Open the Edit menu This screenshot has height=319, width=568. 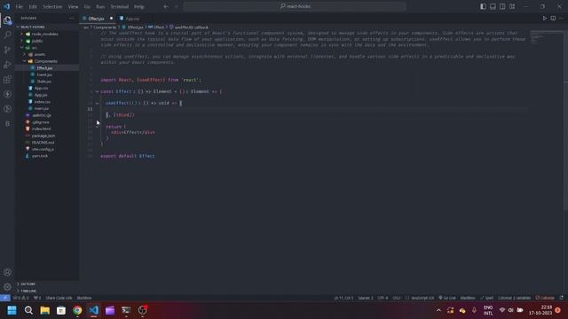click(33, 6)
